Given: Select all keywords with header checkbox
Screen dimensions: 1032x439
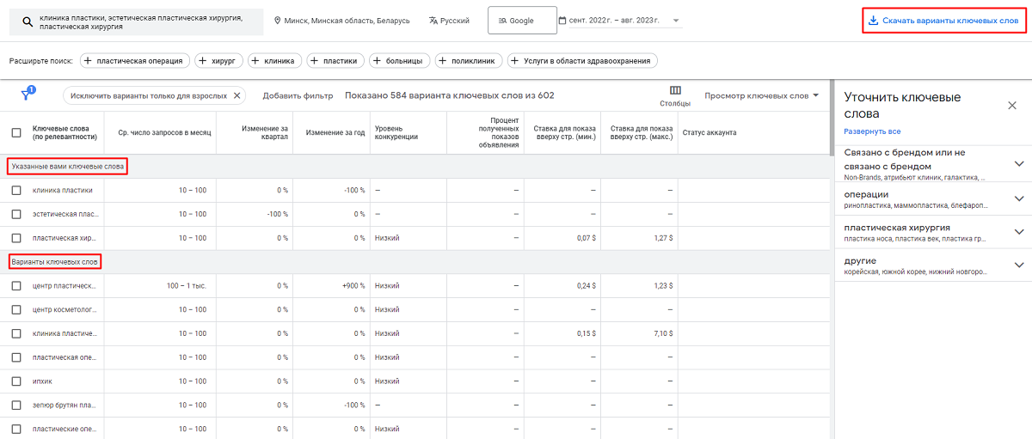Looking at the screenshot, I should pos(16,132).
